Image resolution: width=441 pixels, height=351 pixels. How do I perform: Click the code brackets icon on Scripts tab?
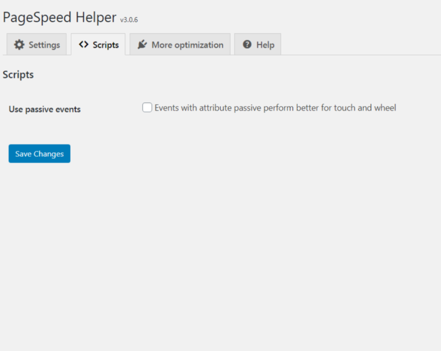pyautogui.click(x=84, y=44)
